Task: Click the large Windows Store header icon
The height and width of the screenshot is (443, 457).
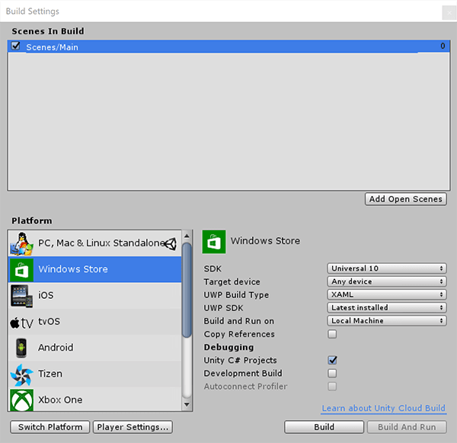Action: (x=214, y=242)
